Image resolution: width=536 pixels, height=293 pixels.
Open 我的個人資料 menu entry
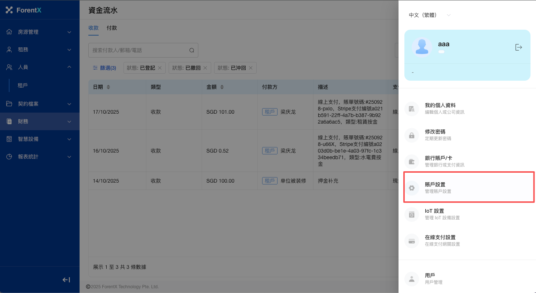(440, 108)
